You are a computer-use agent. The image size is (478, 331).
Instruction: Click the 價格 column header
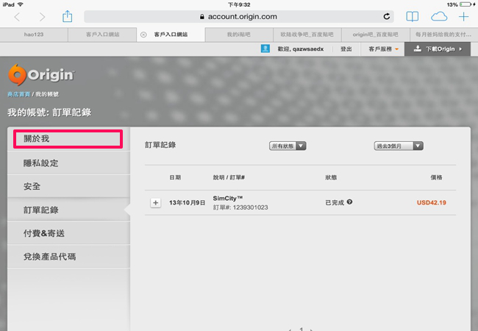coord(436,177)
